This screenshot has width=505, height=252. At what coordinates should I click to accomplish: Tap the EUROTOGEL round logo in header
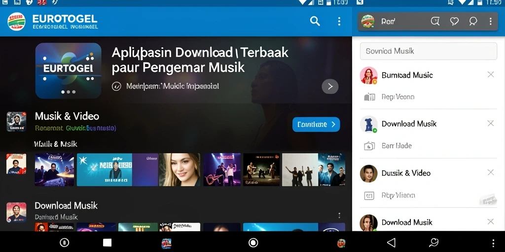[x=16, y=22]
